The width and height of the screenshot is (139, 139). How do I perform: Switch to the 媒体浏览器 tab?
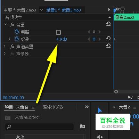pyautogui.click(x=53, y=107)
